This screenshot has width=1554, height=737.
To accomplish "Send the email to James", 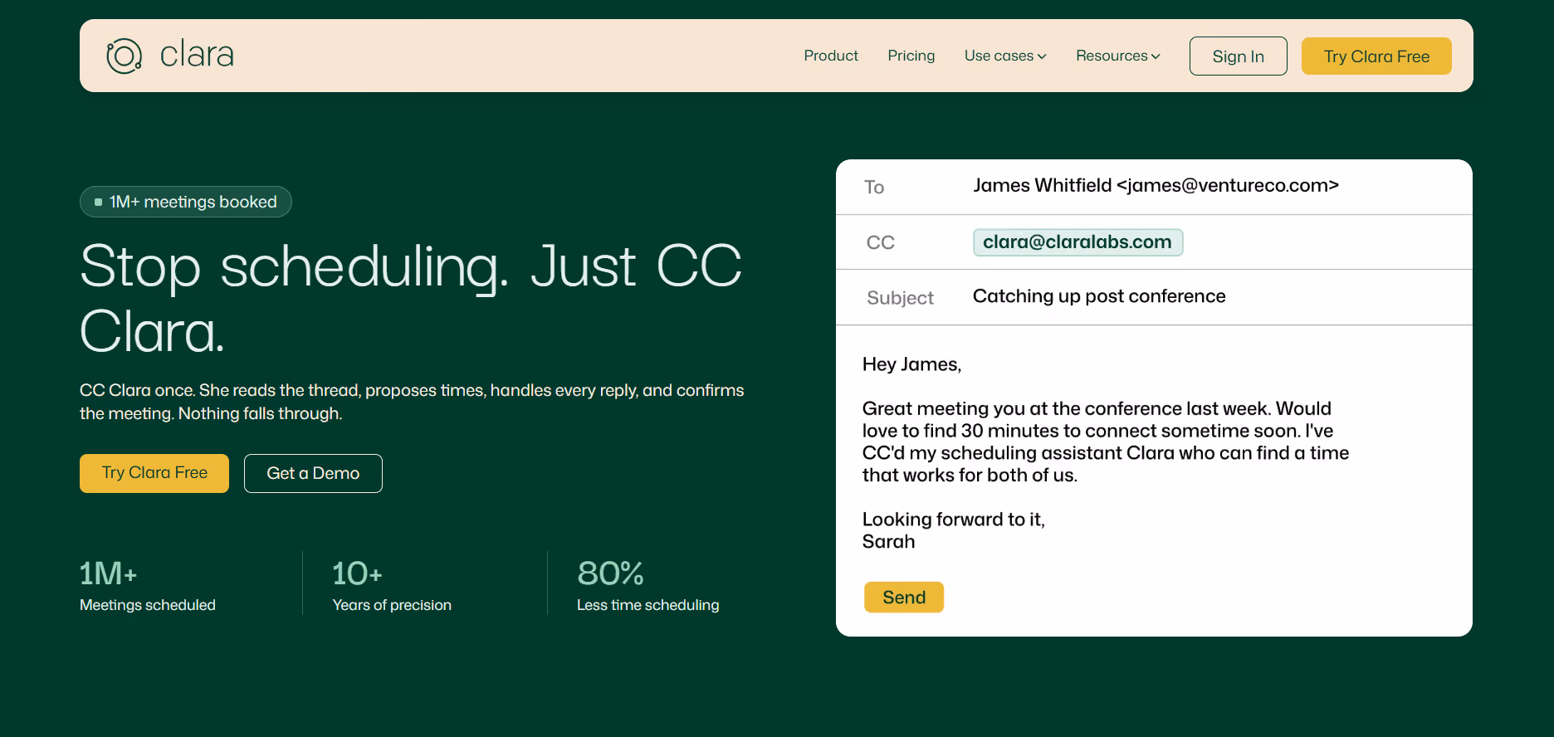I will click(x=904, y=598).
